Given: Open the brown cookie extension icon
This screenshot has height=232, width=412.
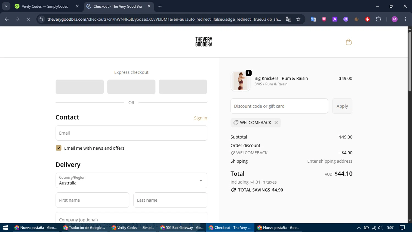Looking at the screenshot, I should (357, 19).
